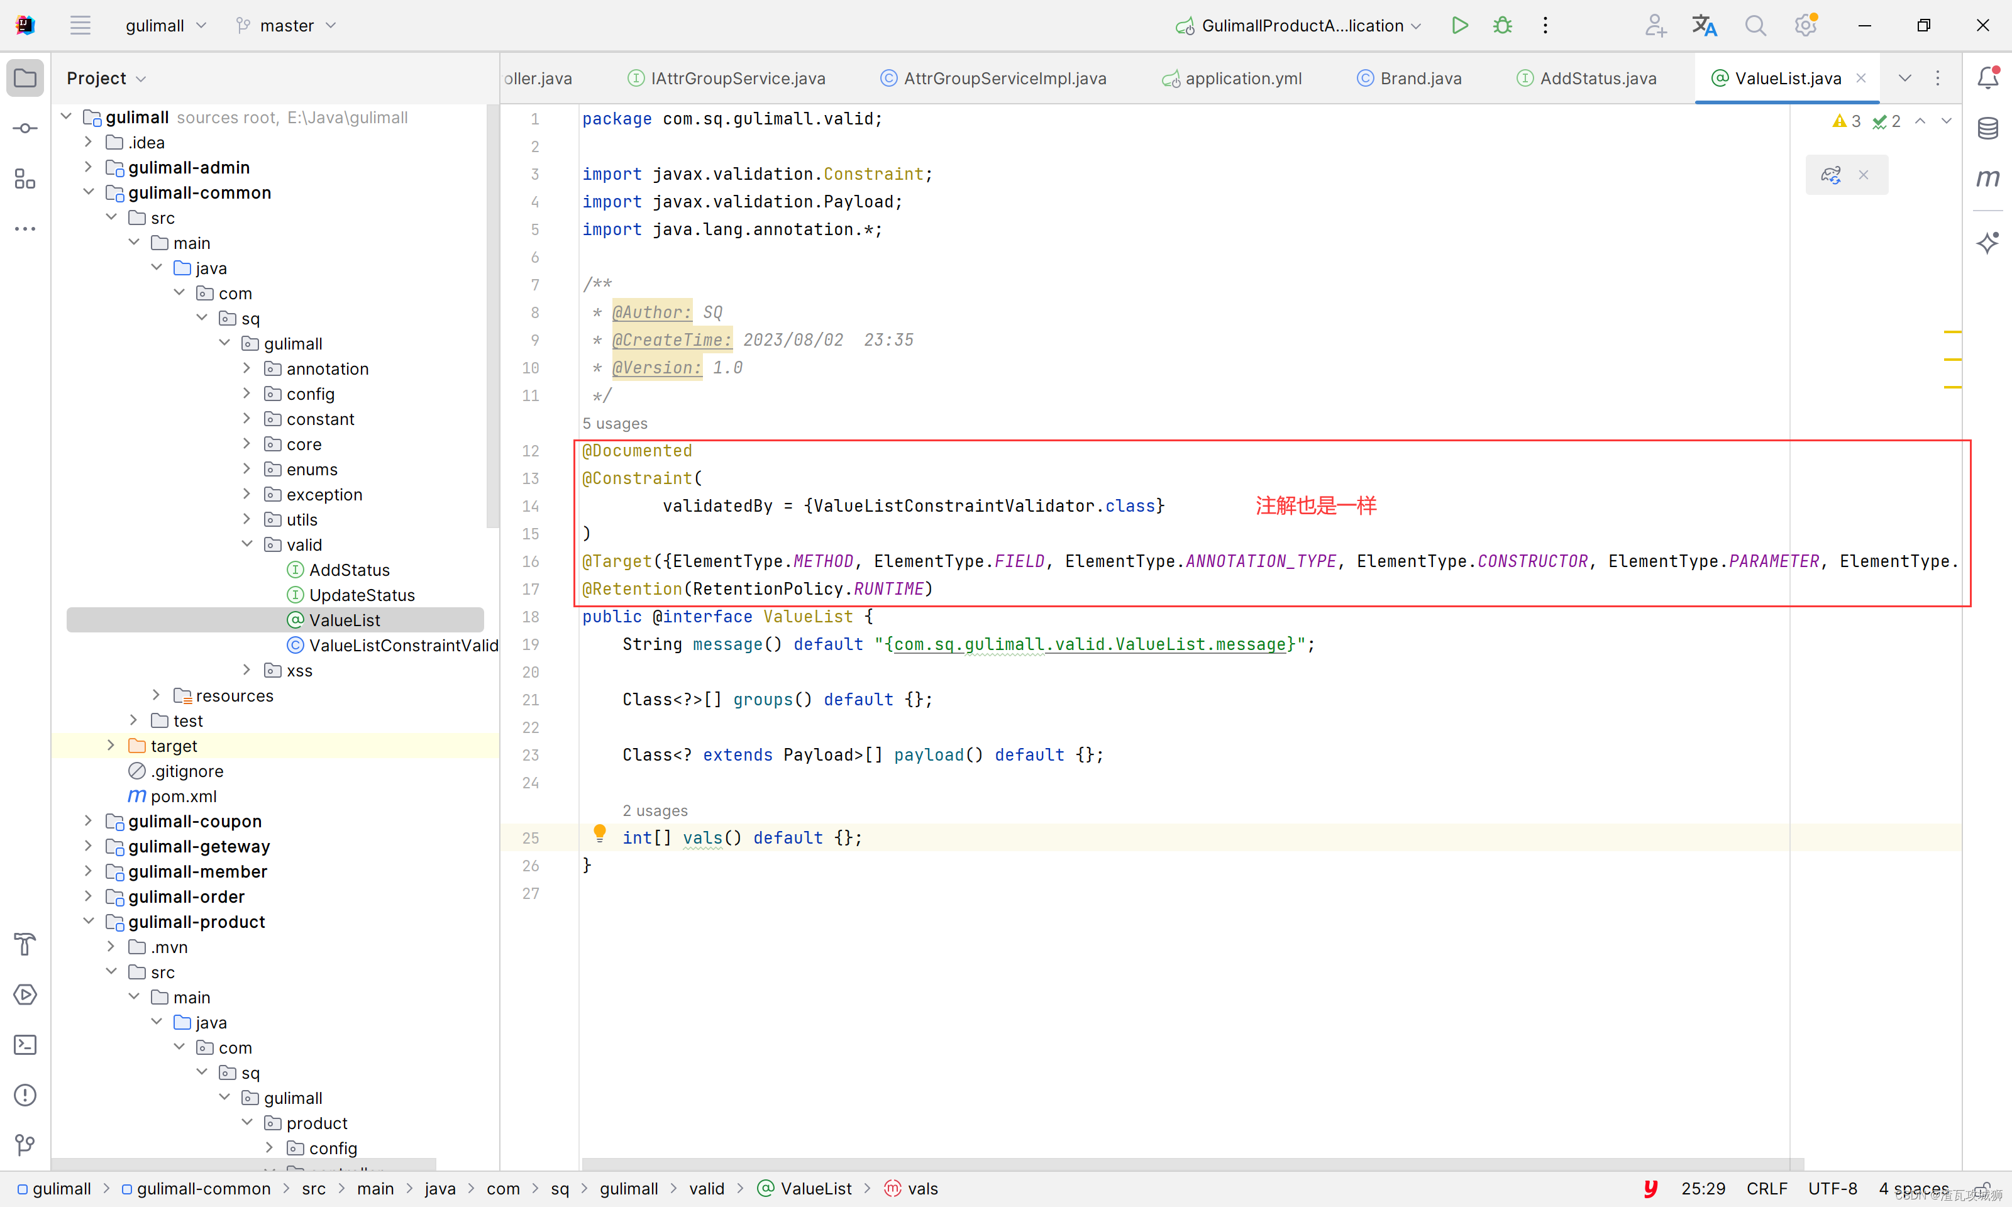Open the Database tool window
2012x1207 pixels.
coord(1987,128)
